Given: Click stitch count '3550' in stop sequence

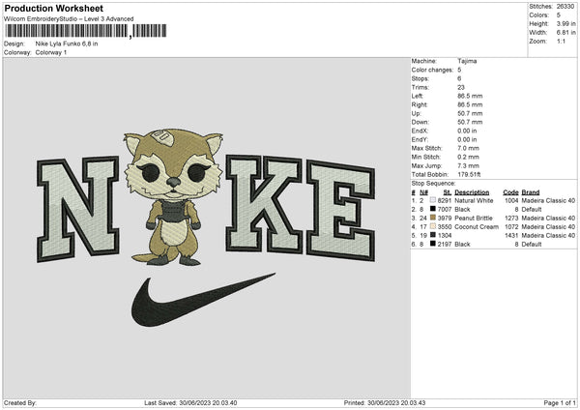Looking at the screenshot, I should 445,226.
